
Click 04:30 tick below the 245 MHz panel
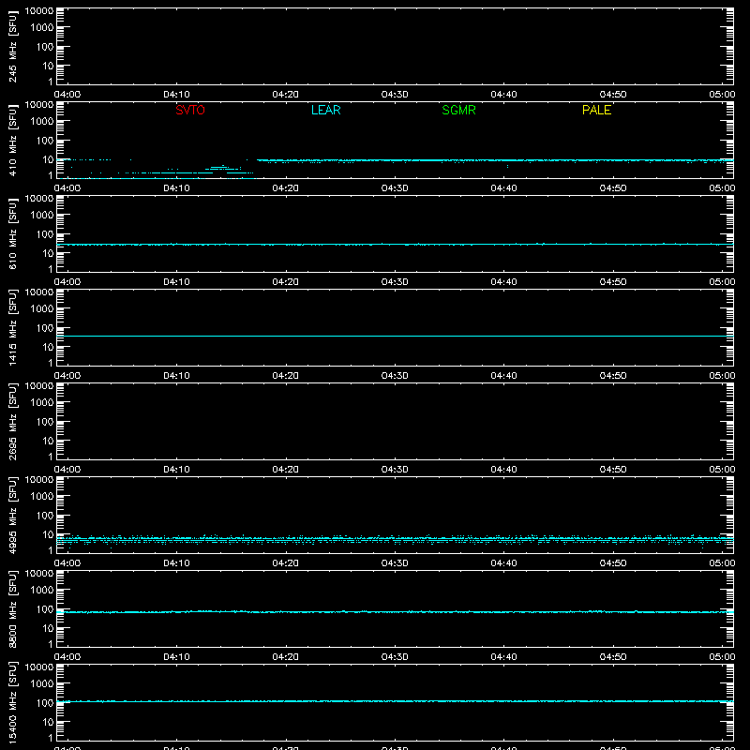click(395, 95)
